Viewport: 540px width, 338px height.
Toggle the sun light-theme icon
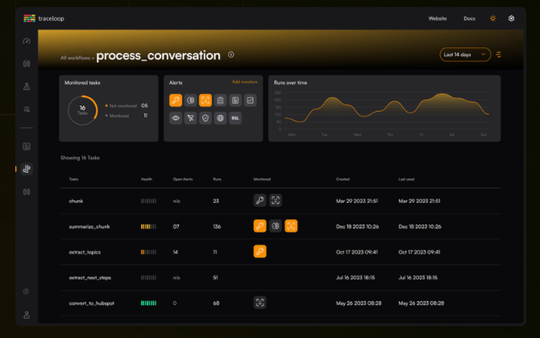pos(493,18)
